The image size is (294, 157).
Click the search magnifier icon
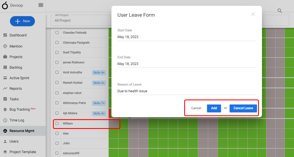coord(280,11)
